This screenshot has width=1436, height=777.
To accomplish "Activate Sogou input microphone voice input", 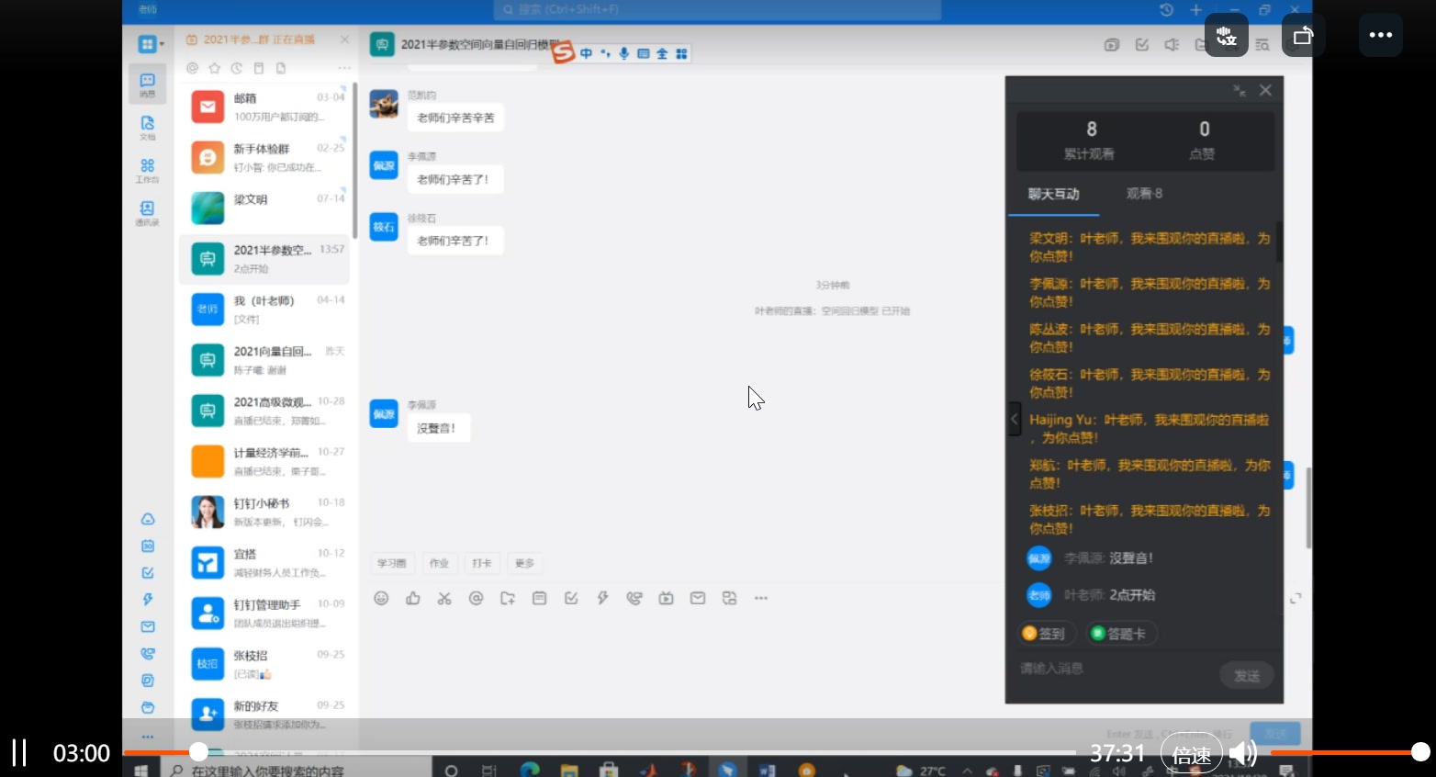I will (624, 53).
